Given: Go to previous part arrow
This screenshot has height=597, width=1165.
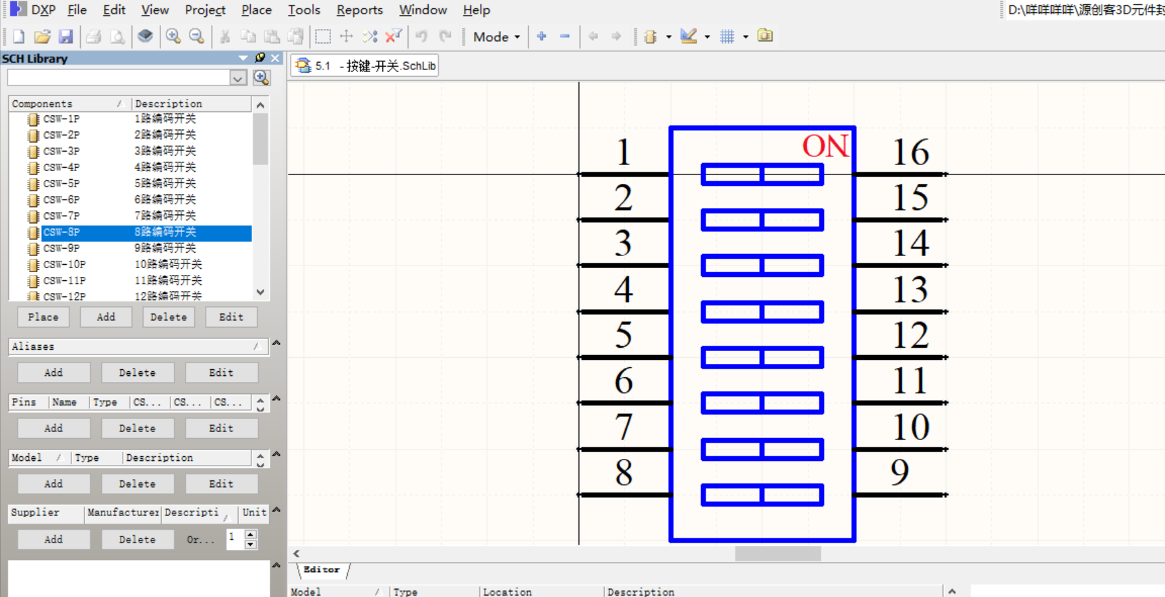Looking at the screenshot, I should click(x=593, y=36).
